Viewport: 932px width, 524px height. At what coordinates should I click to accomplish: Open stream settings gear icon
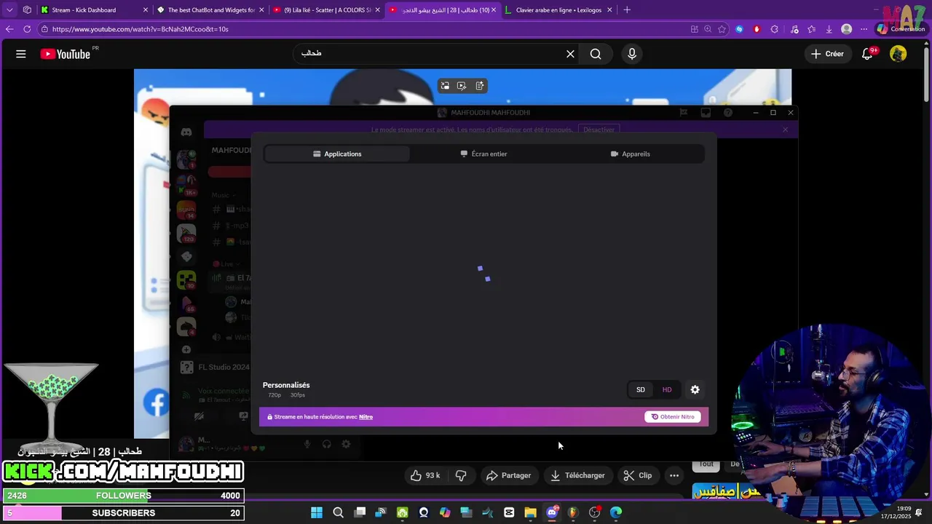click(695, 389)
